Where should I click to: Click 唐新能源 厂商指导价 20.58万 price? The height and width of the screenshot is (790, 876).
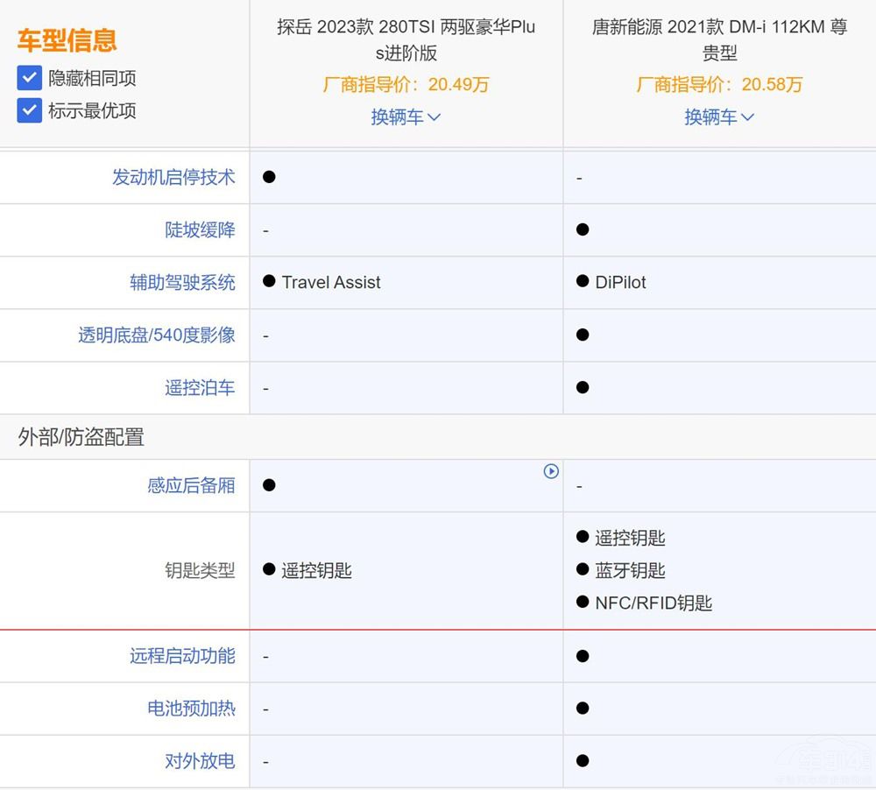(719, 85)
